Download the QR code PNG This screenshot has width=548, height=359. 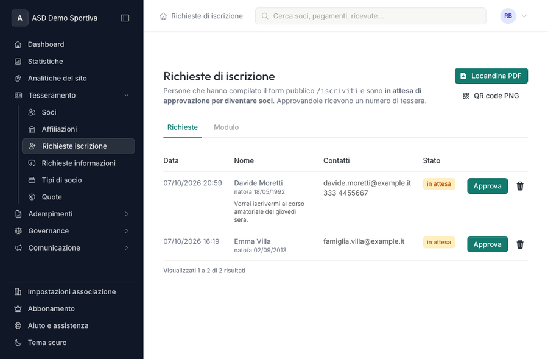coord(491,96)
